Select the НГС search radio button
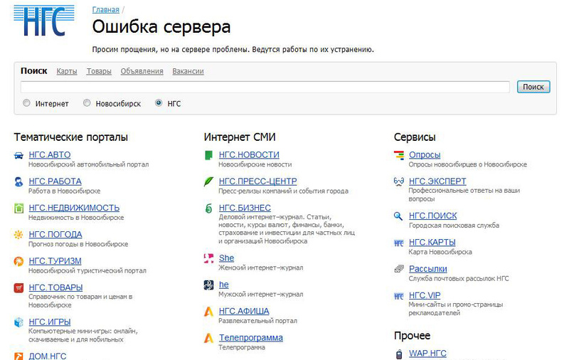569x360 pixels. pyautogui.click(x=159, y=103)
